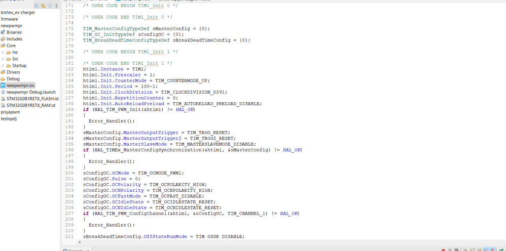Select the Startup folder
Viewport: 506px width, 251px height.
[x=19, y=65]
